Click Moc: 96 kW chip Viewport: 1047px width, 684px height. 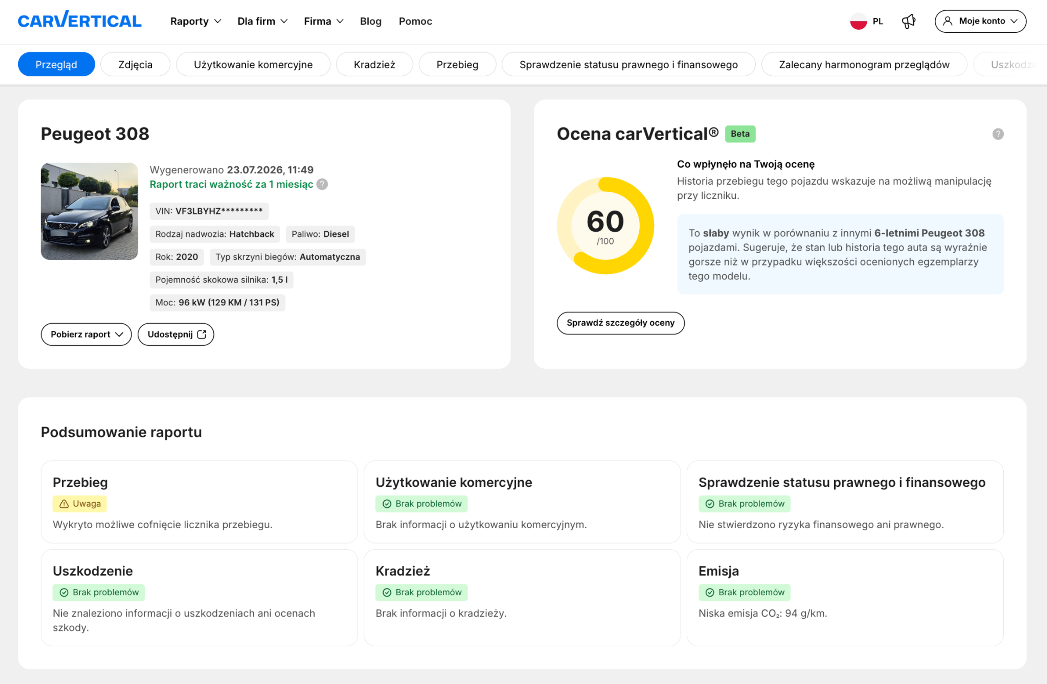point(217,303)
